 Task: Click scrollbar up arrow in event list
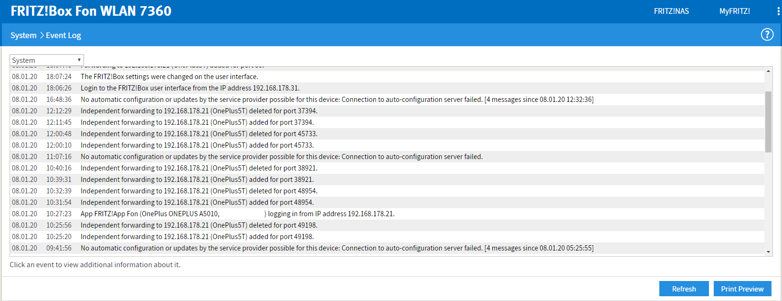pos(768,71)
